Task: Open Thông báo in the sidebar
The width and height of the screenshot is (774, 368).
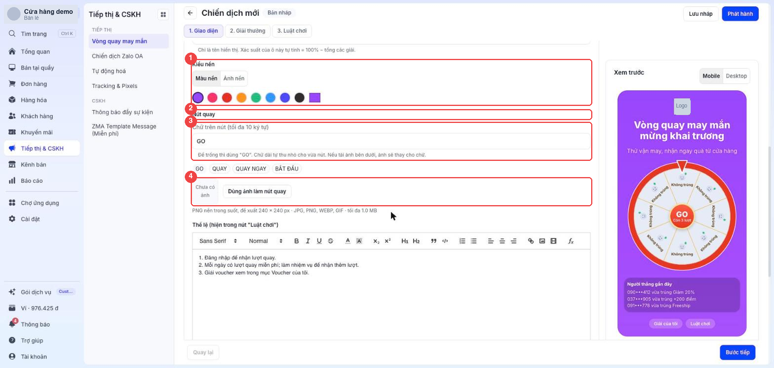Action: pos(42,324)
